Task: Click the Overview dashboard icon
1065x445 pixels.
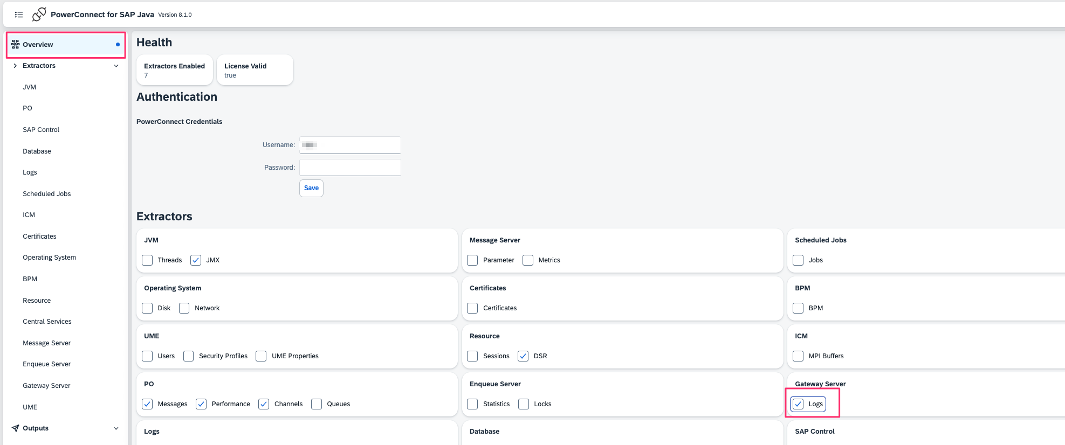Action: coord(15,44)
